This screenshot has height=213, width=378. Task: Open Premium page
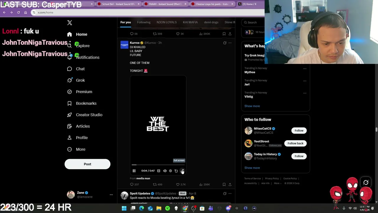click(x=80, y=92)
